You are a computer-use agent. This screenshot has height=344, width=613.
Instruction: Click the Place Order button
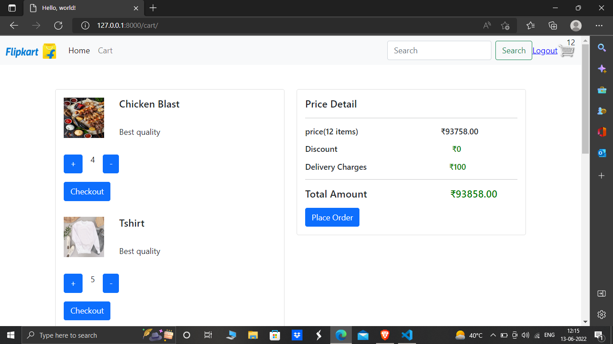click(x=332, y=217)
